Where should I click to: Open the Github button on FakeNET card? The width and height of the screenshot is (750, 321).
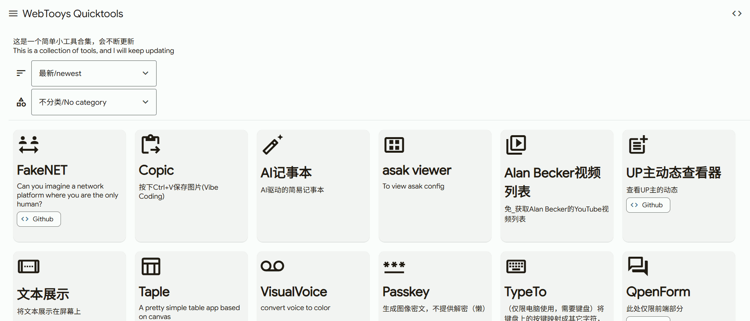(x=39, y=219)
